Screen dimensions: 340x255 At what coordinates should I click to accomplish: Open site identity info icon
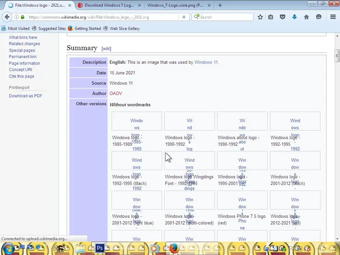pos(17,17)
